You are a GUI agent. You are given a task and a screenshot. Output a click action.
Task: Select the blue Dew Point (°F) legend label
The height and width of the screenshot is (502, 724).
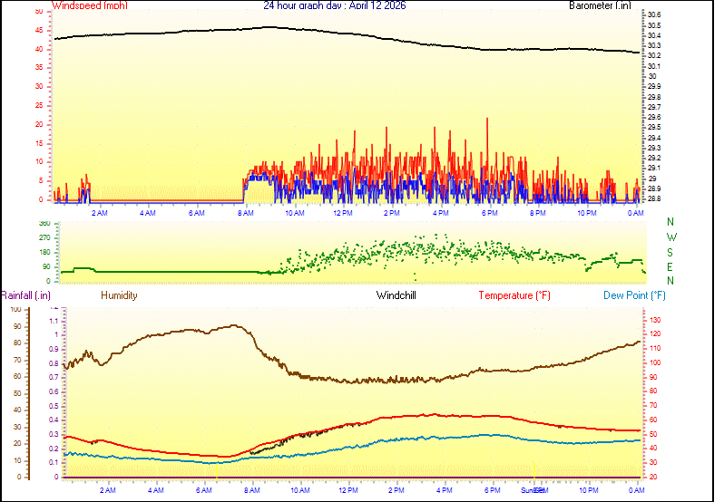(635, 295)
